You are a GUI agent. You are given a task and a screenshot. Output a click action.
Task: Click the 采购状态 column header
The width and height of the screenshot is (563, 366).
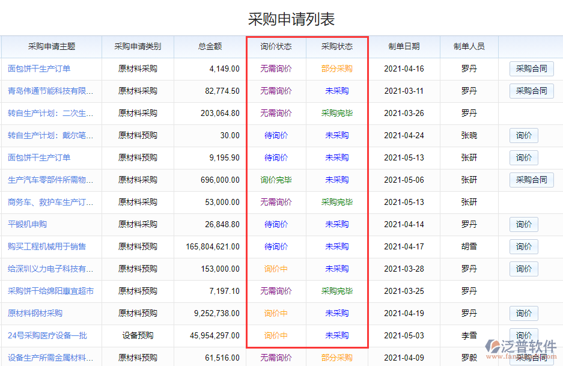336,46
